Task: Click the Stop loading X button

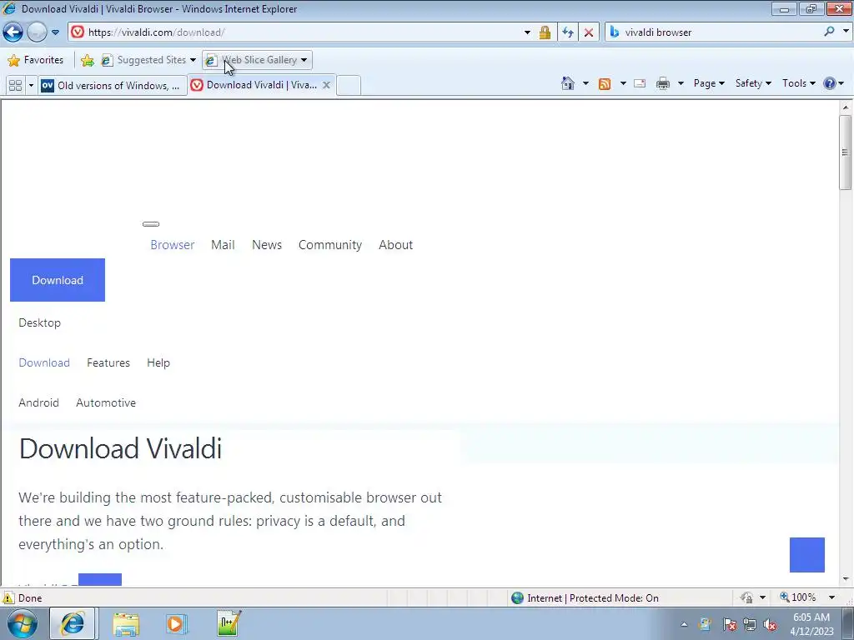Action: [589, 32]
